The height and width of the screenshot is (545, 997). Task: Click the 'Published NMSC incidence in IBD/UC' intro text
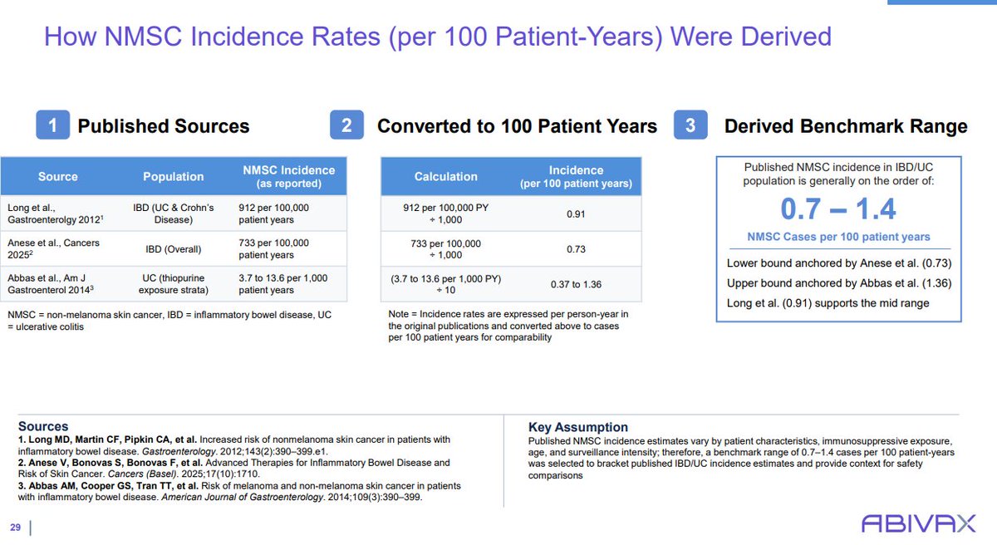(838, 174)
